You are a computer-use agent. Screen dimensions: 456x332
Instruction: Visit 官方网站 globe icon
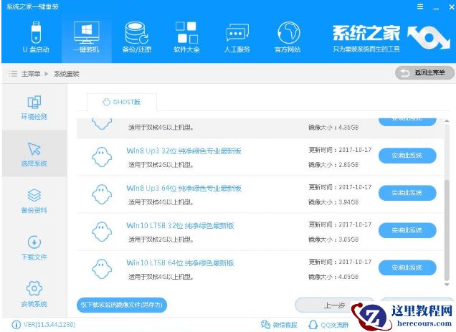point(288,37)
